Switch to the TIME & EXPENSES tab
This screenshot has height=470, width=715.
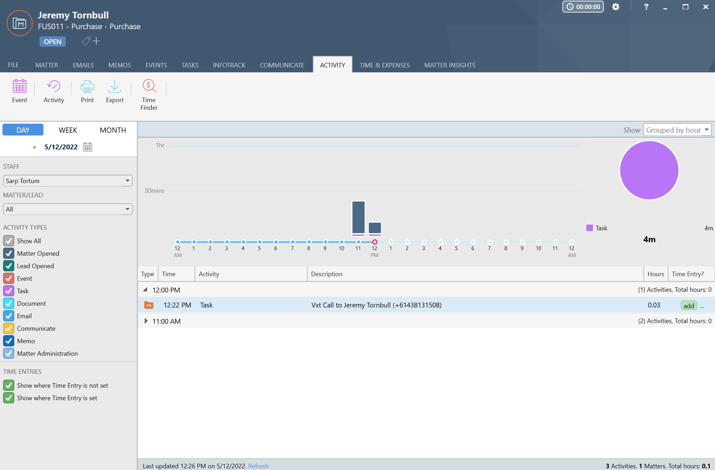[384, 65]
